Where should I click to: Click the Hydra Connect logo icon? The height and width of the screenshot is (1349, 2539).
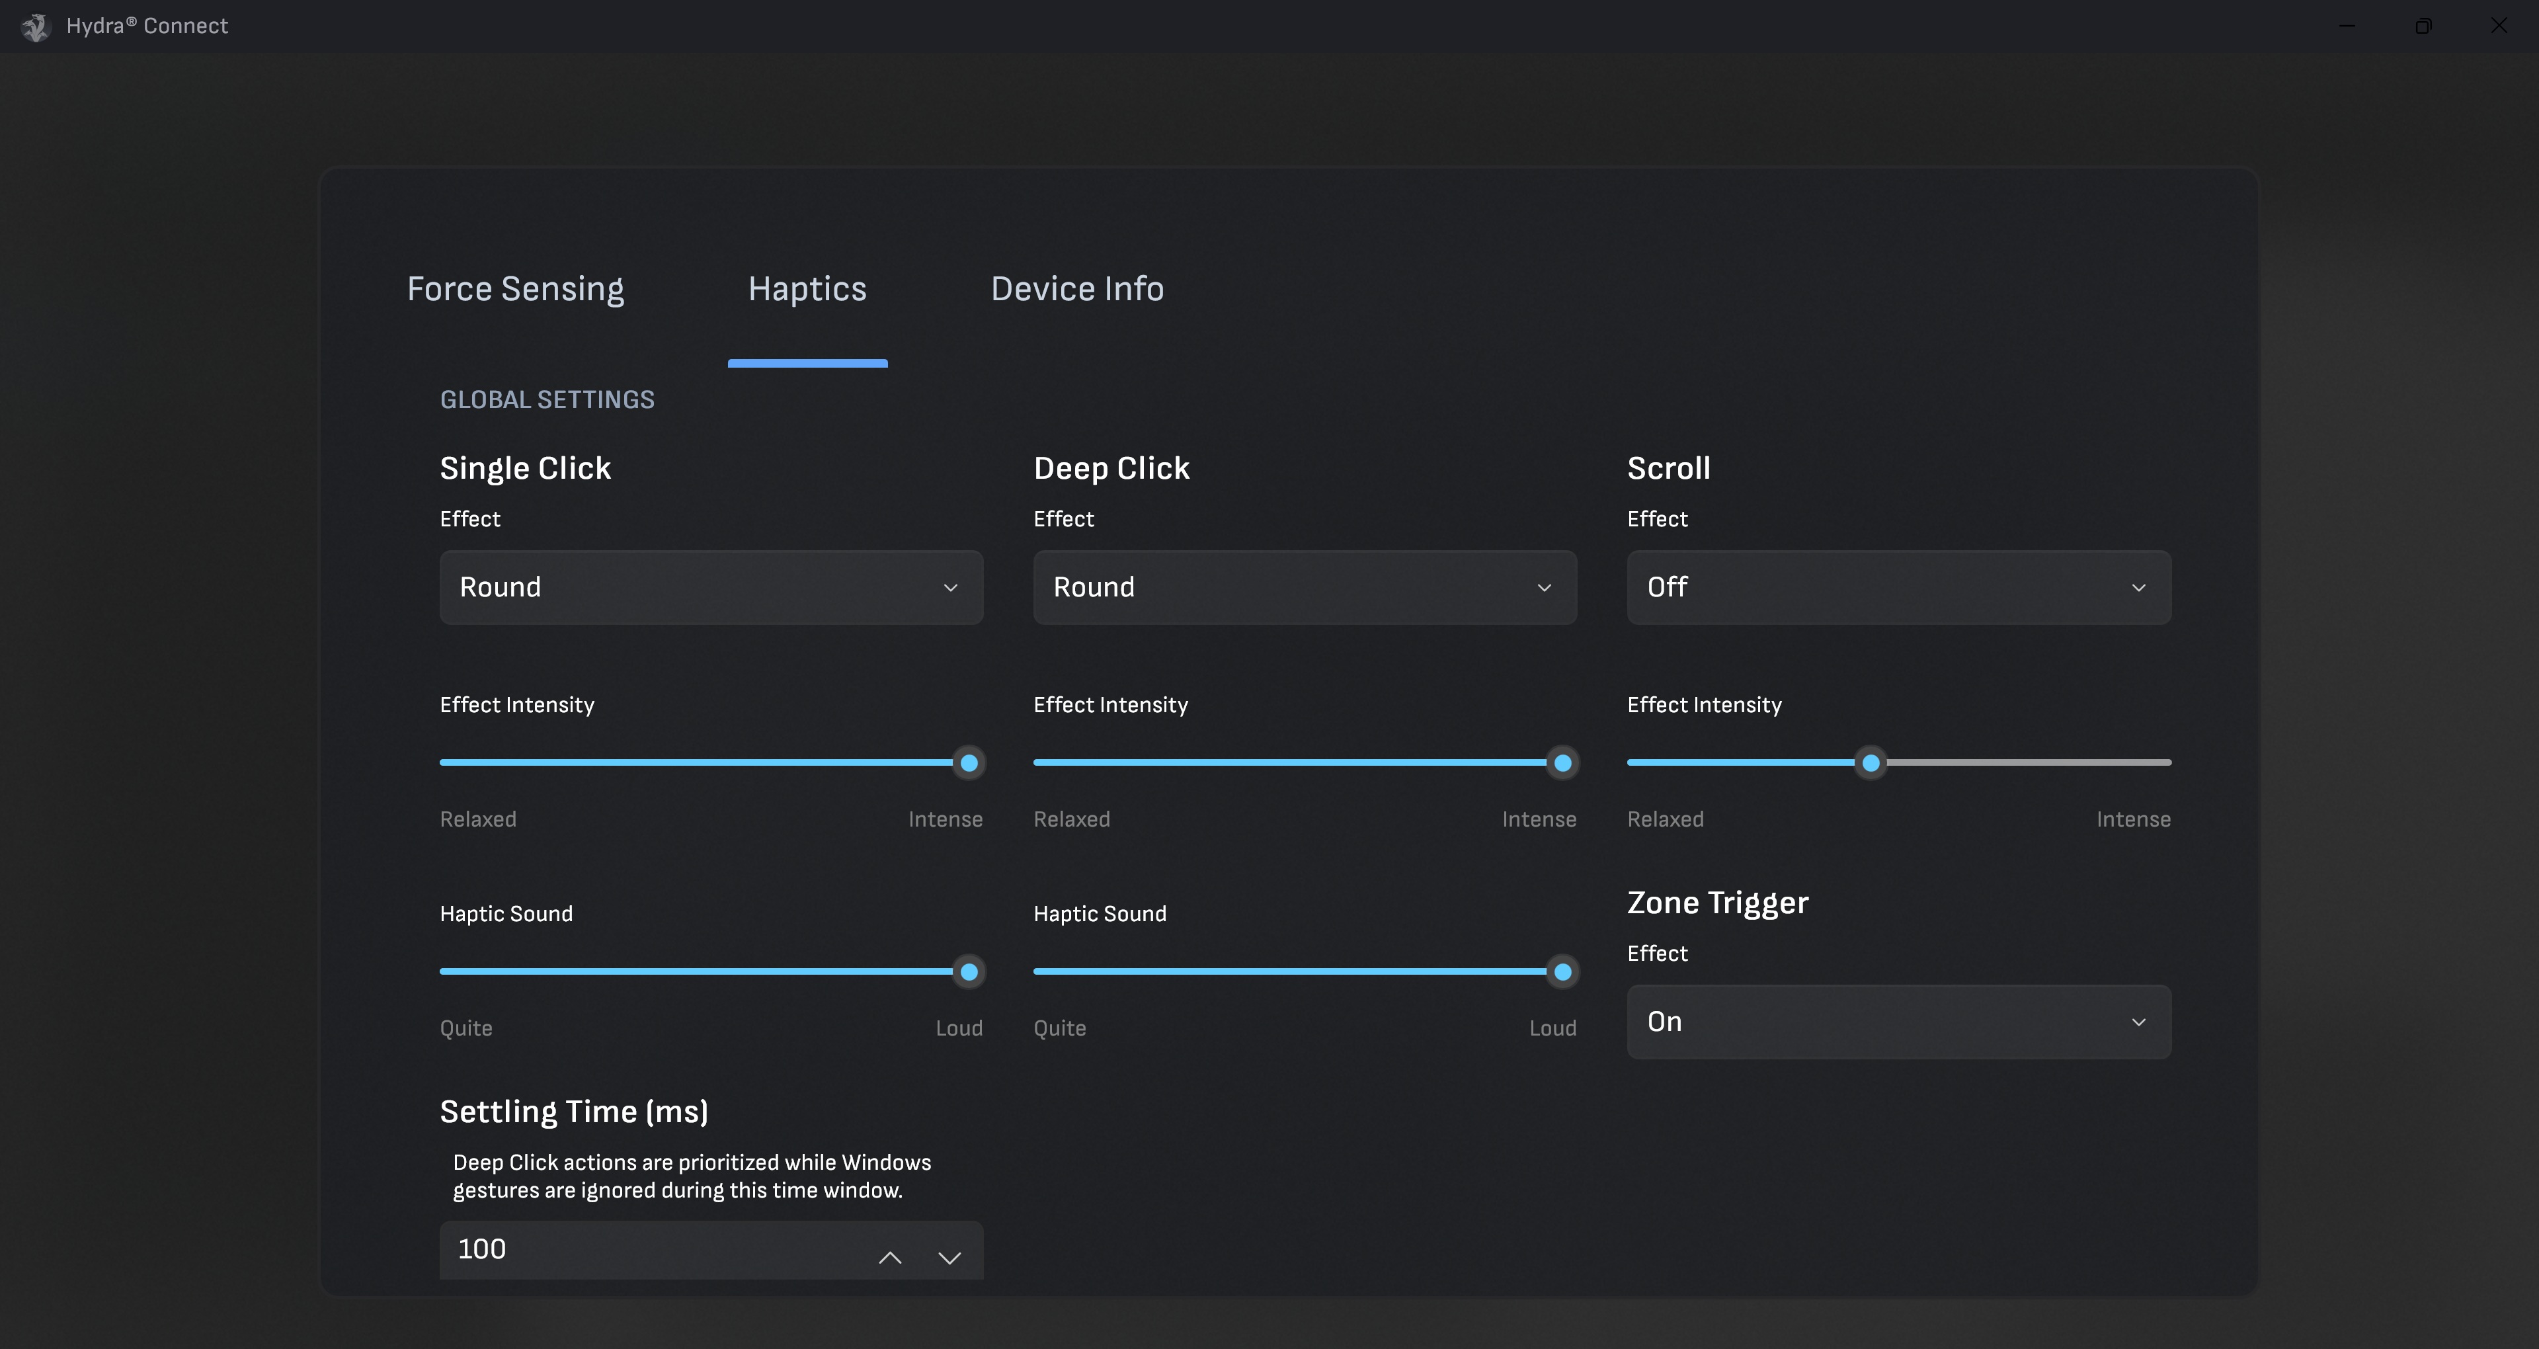(x=34, y=26)
